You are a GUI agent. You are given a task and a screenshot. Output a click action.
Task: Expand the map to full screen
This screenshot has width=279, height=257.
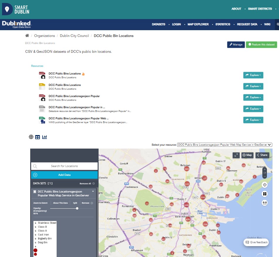pos(236,155)
